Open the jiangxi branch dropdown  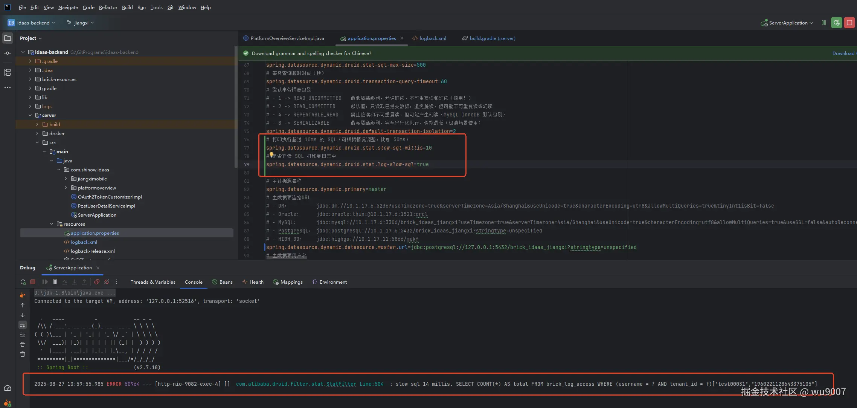pyautogui.click(x=81, y=23)
